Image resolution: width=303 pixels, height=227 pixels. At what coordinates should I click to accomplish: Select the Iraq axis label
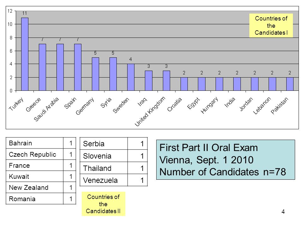click(142, 102)
